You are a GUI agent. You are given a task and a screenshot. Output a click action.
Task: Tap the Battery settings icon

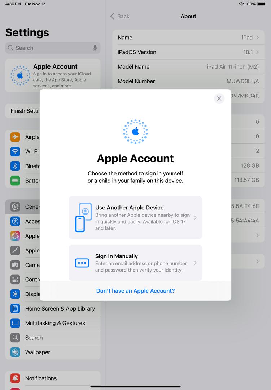click(15, 180)
